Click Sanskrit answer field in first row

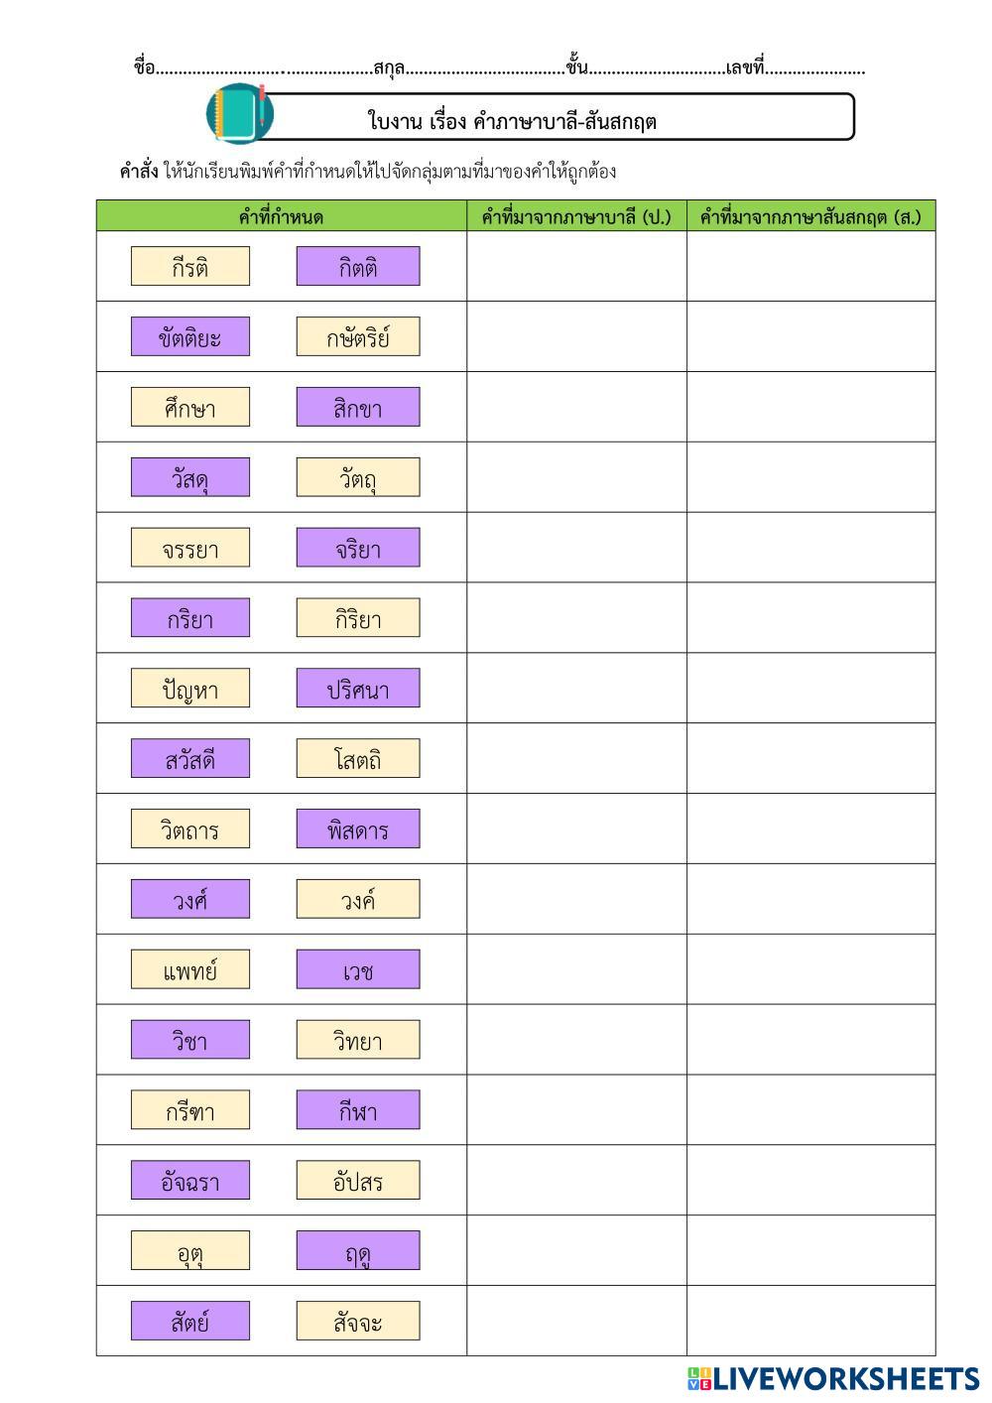810,267
